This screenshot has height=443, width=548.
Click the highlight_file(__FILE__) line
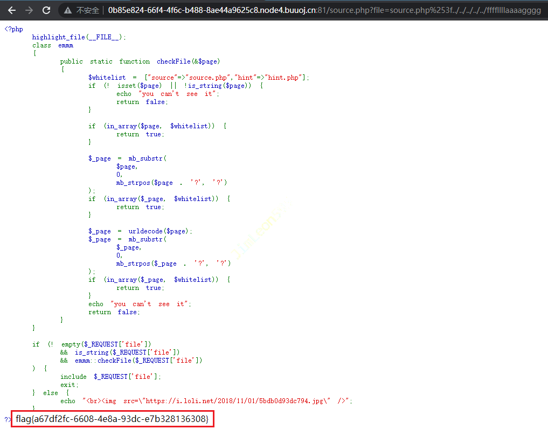[x=79, y=37]
